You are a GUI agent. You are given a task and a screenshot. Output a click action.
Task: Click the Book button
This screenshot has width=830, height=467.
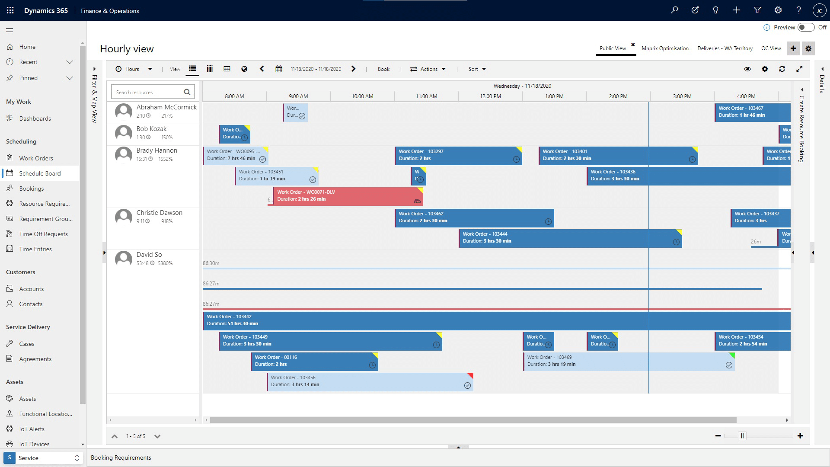[383, 69]
